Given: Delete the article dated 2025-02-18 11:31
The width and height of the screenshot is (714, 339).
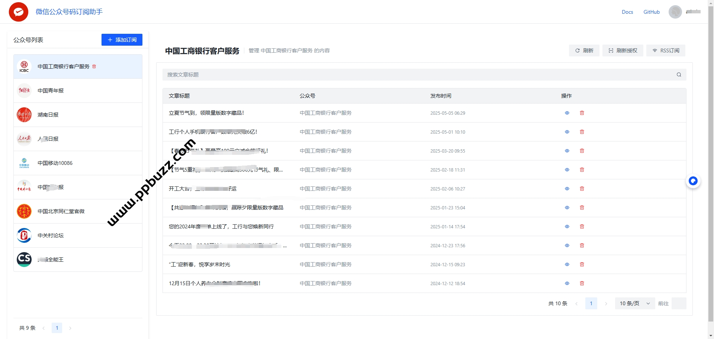Looking at the screenshot, I should [x=582, y=170].
